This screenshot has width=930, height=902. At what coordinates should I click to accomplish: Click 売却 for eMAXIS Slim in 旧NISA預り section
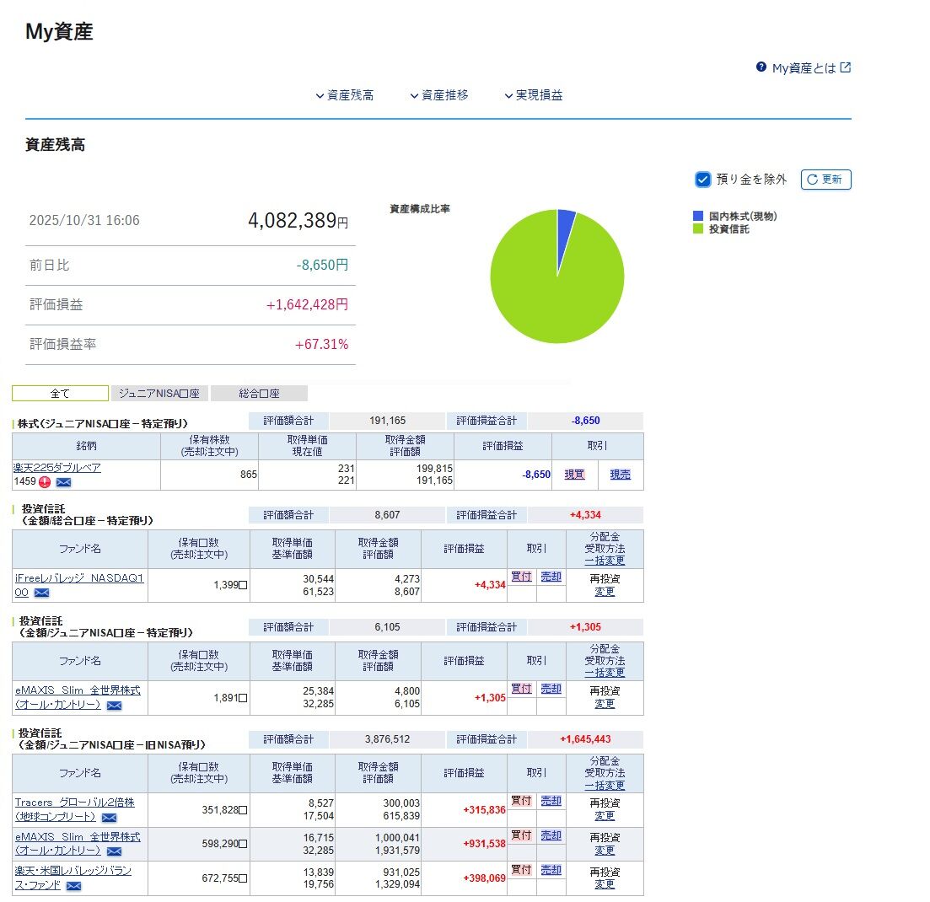pos(551,835)
